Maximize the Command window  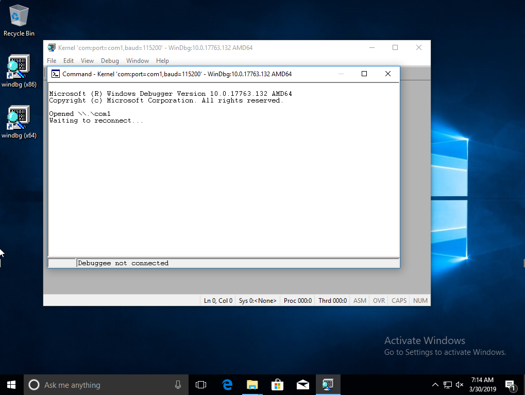[364, 74]
